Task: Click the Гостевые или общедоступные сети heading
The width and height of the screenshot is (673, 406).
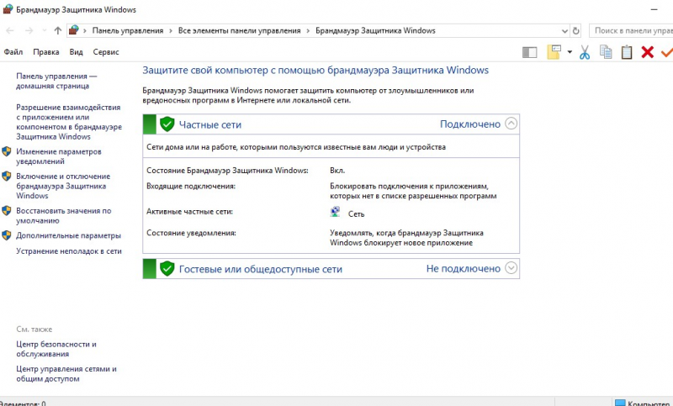Action: click(261, 269)
